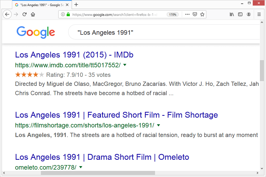The image size is (266, 177).
Task: Expand the filmshortage.com URL dropdown arrow
Action: point(158,125)
